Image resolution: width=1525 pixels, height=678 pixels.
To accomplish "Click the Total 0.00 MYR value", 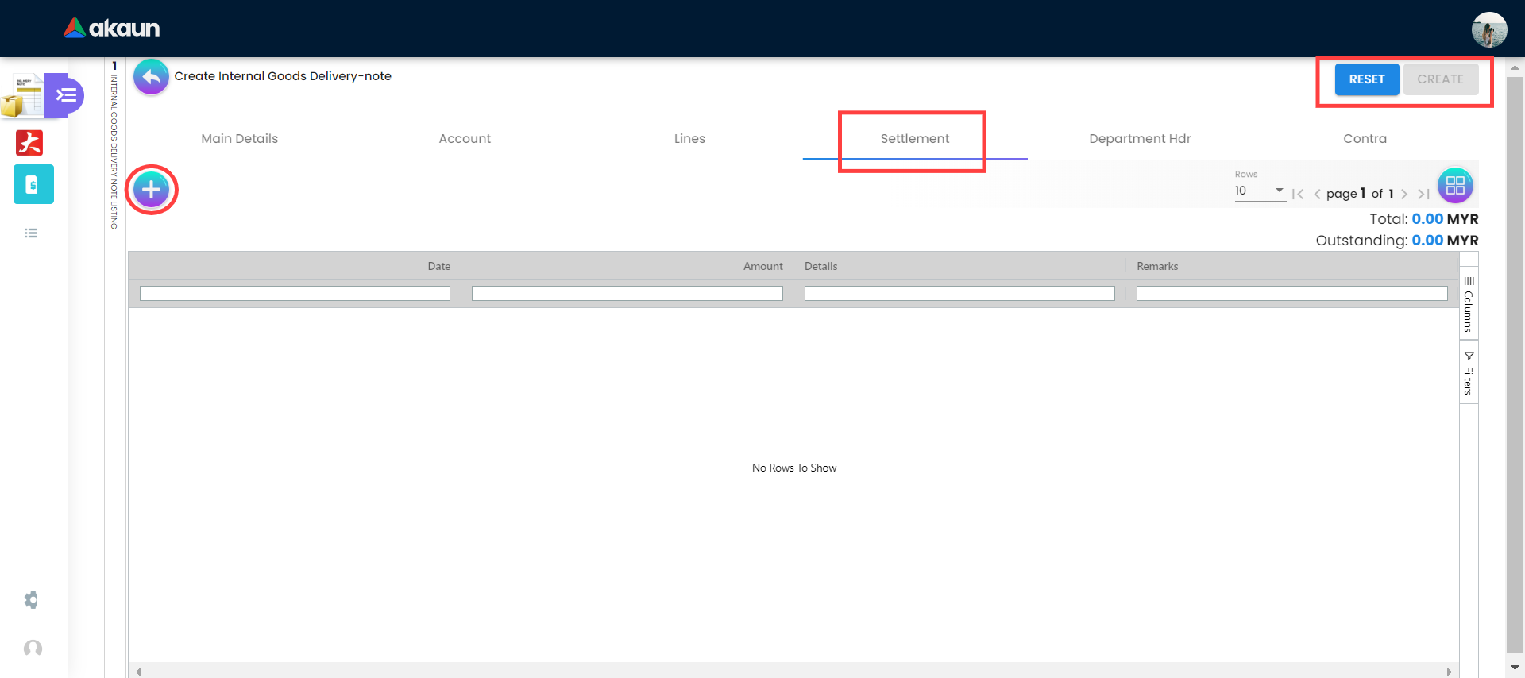I will pos(1445,219).
